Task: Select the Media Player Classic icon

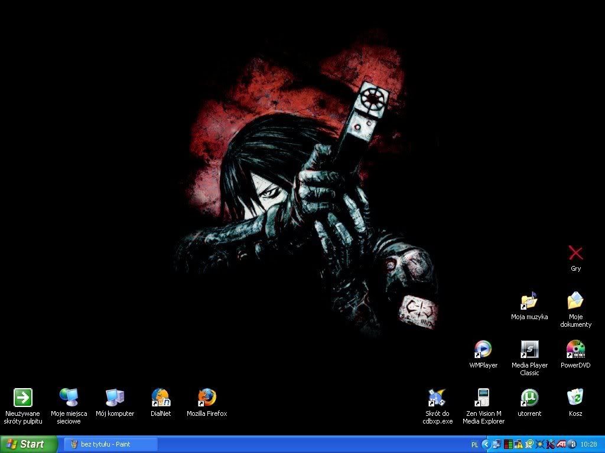Action: (529, 349)
